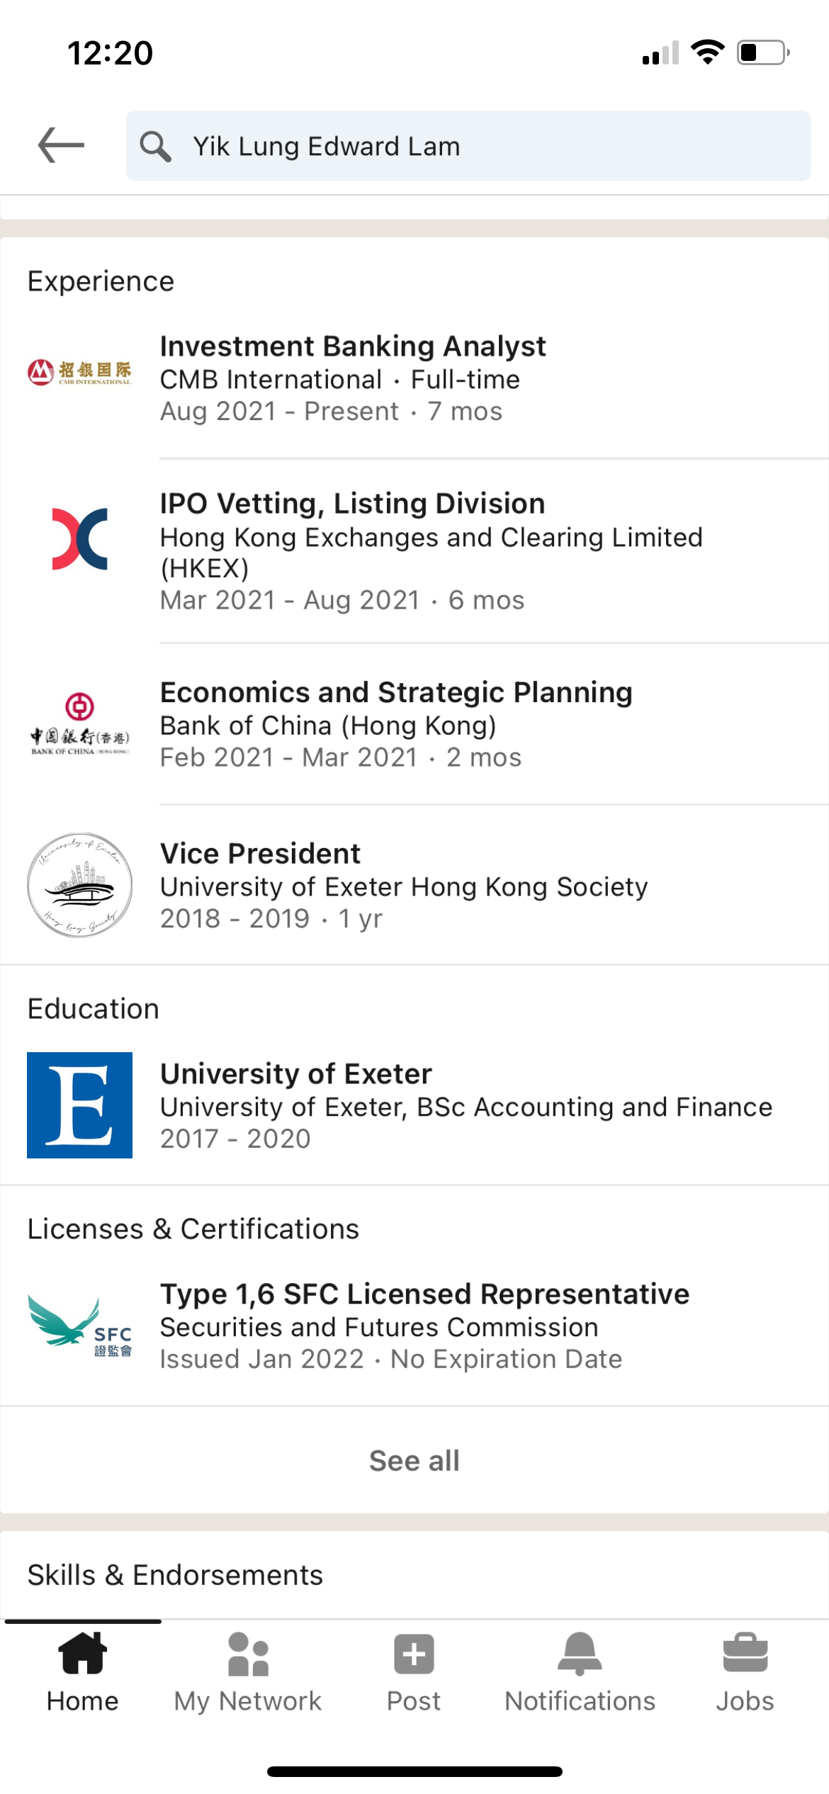Tap the search magnifier icon
Screen dimensions: 829x1794
click(155, 147)
